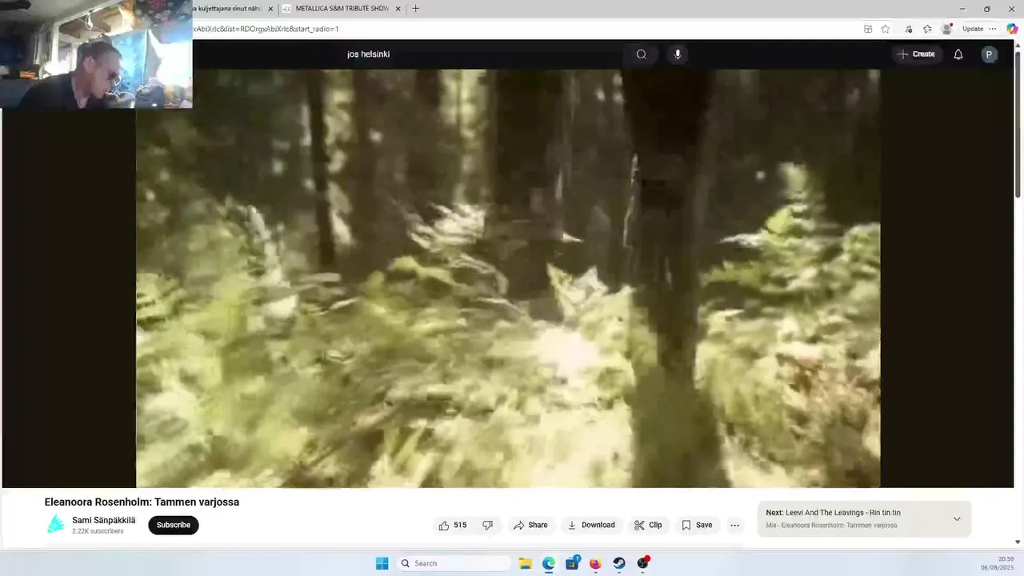Open a new browser tab

point(415,9)
